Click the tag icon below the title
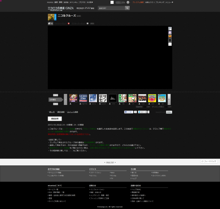Image resolution: width=220 pixels, height=209 pixels. [x=51, y=23]
